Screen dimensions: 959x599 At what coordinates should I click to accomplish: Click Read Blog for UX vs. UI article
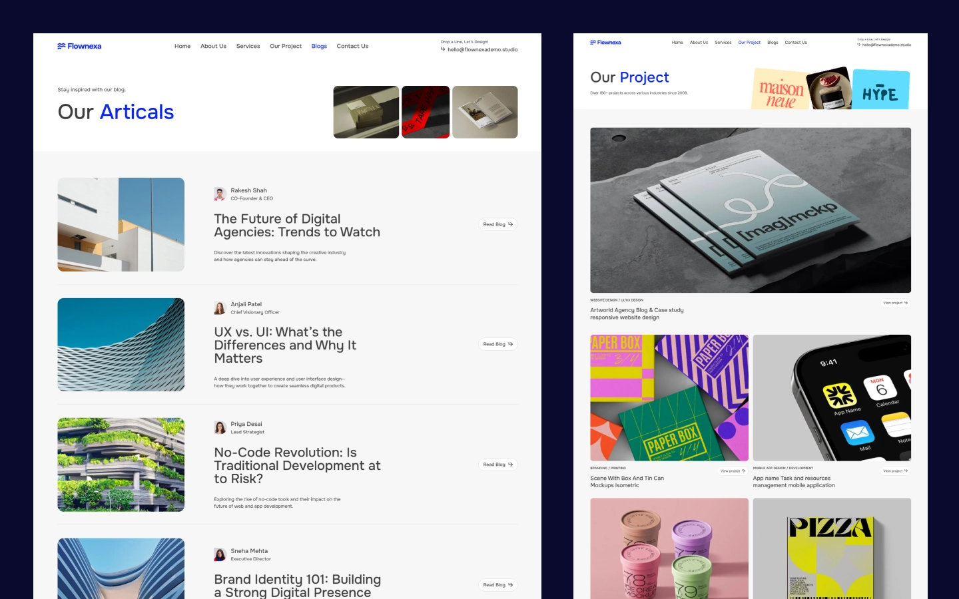(x=497, y=344)
